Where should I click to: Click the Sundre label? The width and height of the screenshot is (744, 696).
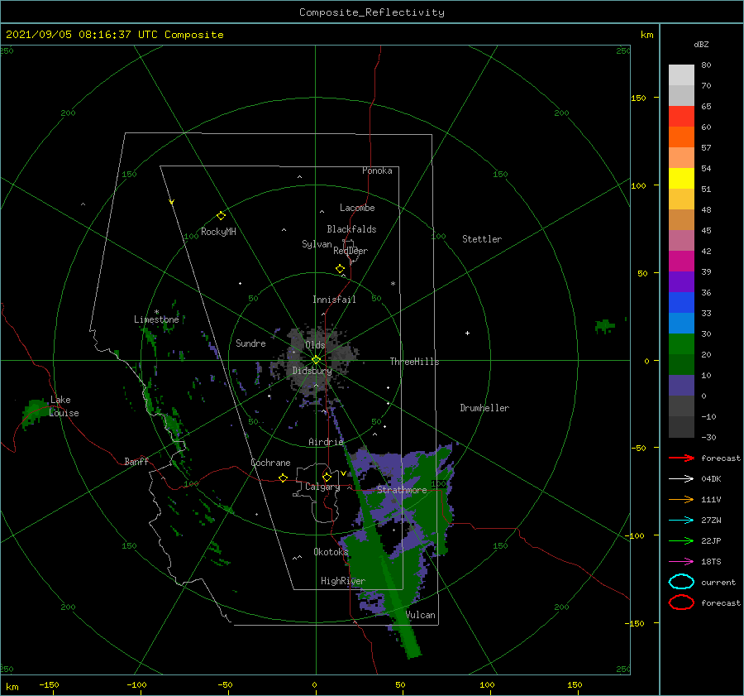coord(250,343)
